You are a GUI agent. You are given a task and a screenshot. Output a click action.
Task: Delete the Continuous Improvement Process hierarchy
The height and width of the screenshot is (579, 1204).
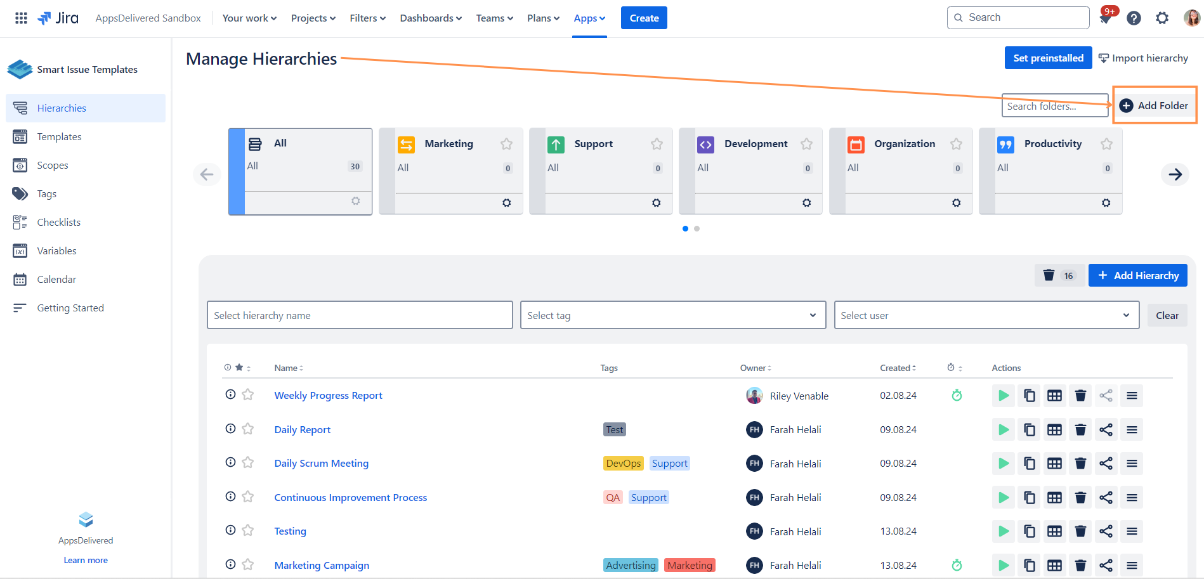pyautogui.click(x=1080, y=498)
